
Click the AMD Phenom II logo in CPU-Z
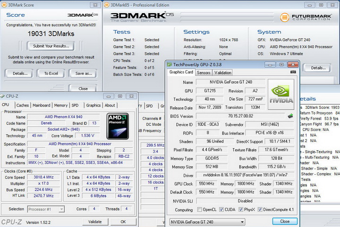click(x=118, y=126)
